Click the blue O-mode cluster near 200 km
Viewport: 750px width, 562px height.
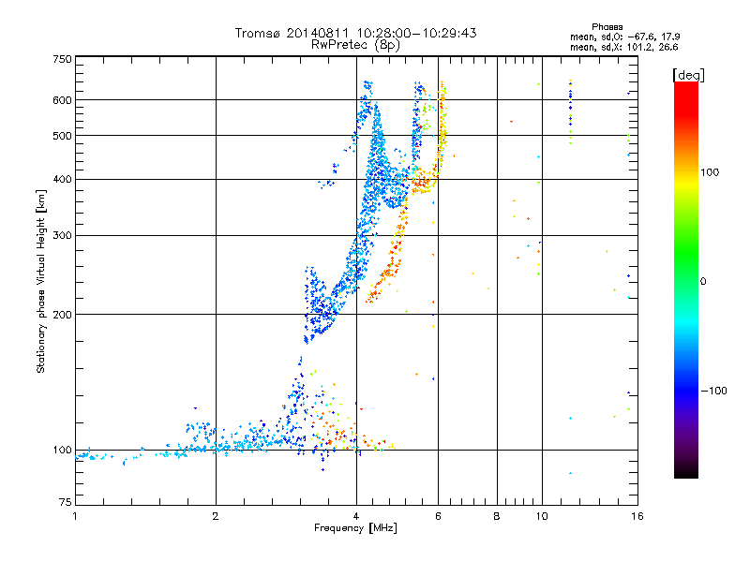[322, 306]
